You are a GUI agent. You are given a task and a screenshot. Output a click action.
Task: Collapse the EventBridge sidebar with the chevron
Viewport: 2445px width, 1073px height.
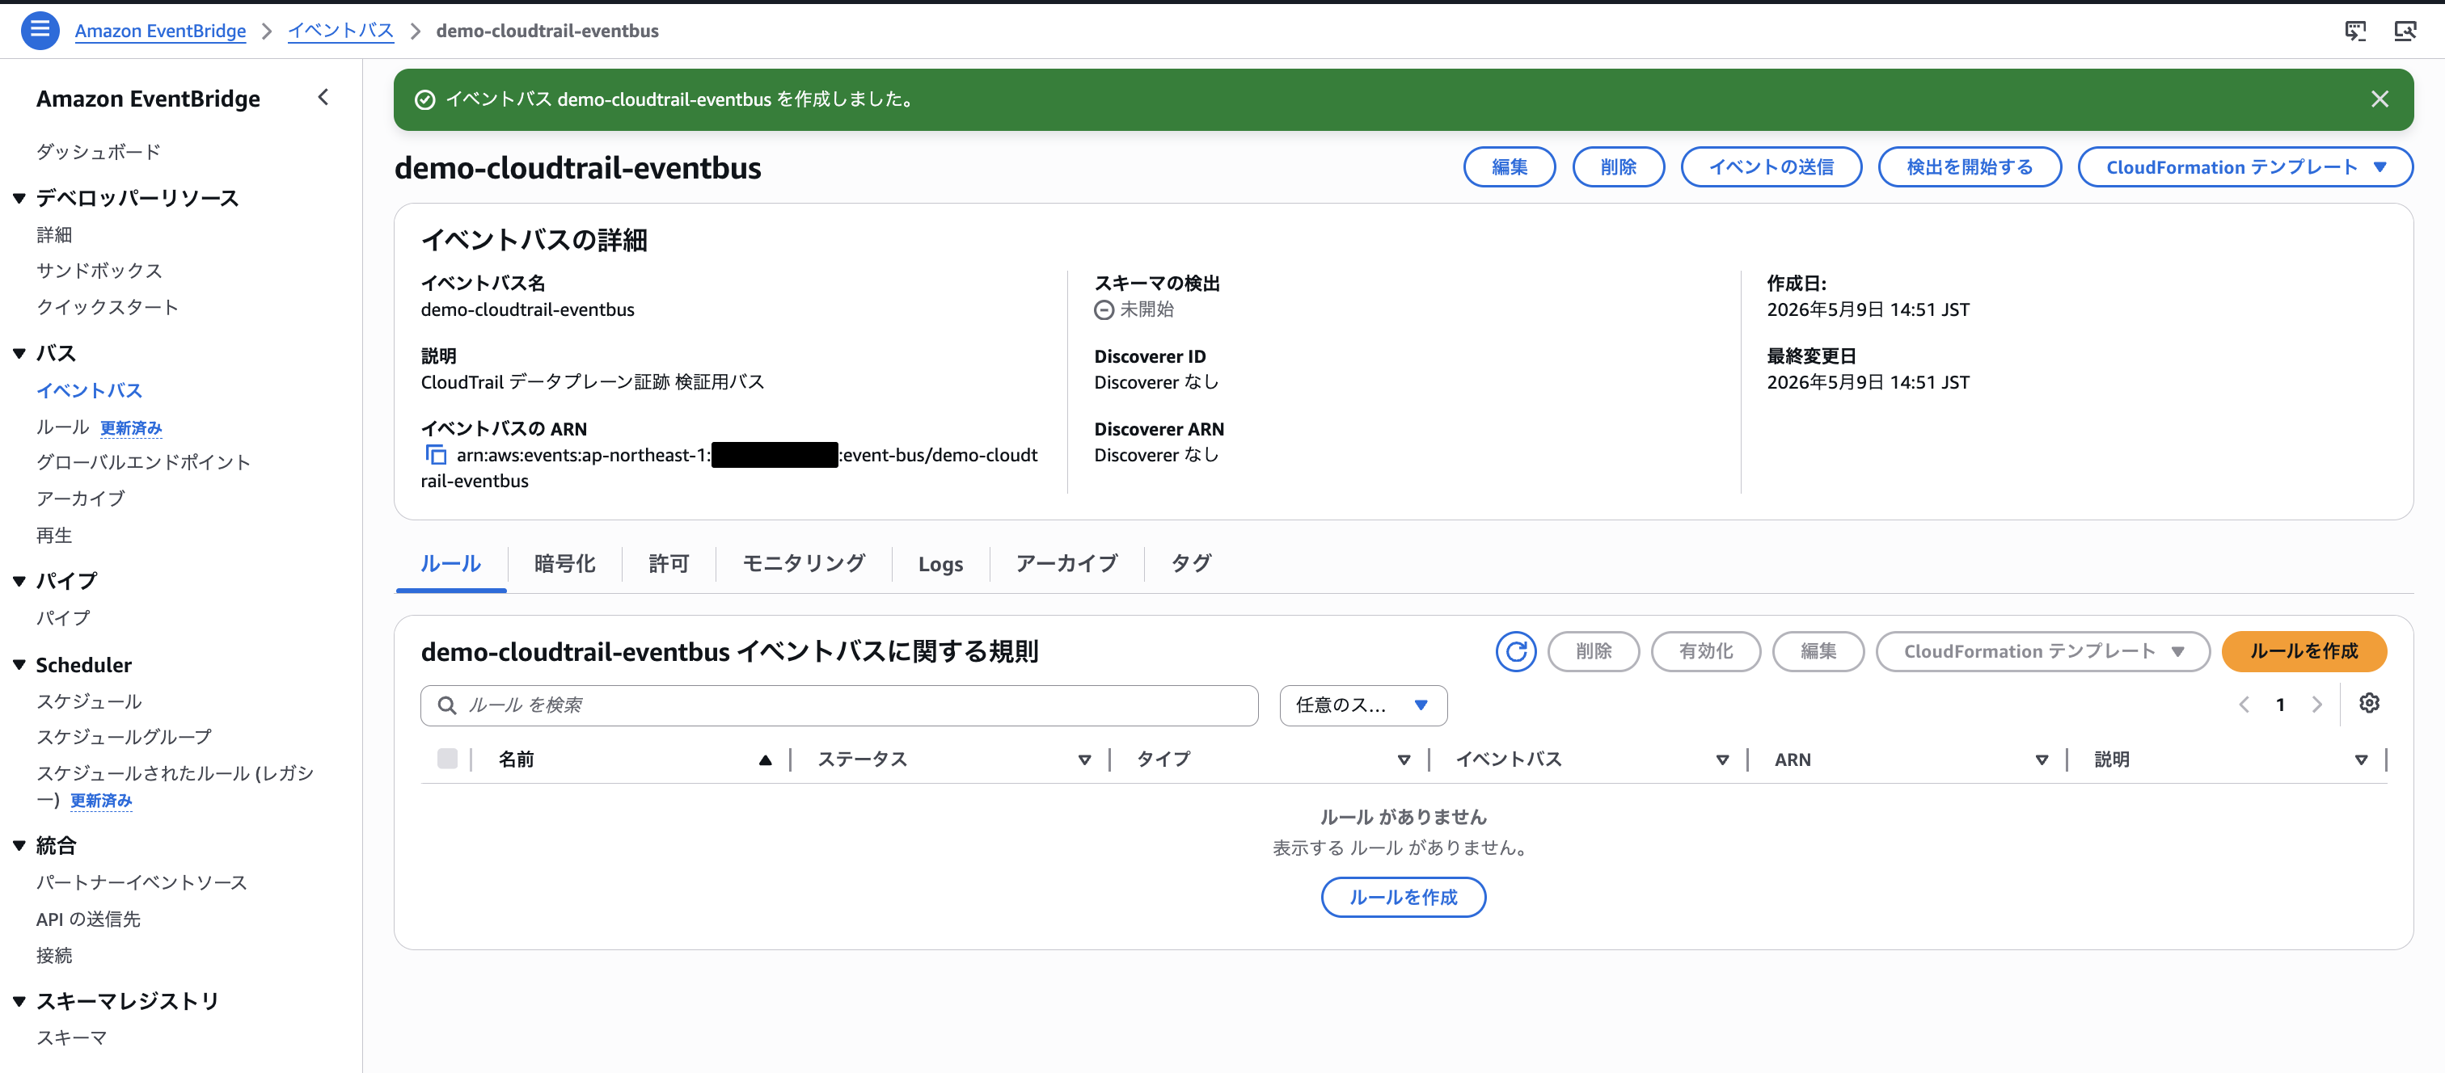pos(323,97)
